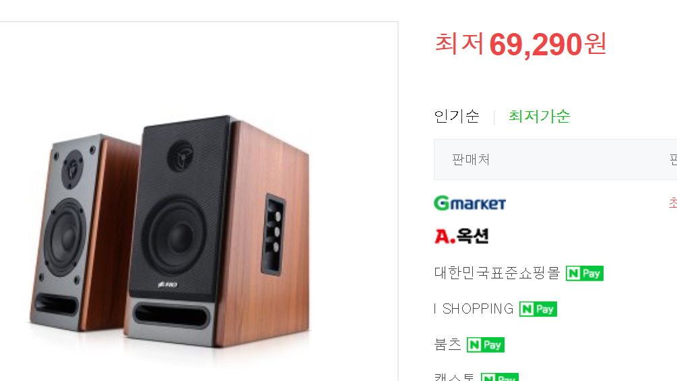The height and width of the screenshot is (381, 677).
Task: Click the 원 currency unit after price
Action: click(595, 44)
